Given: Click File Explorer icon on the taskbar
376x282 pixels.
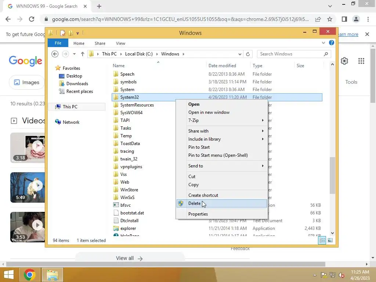Looking at the screenshot, I should [53, 275].
